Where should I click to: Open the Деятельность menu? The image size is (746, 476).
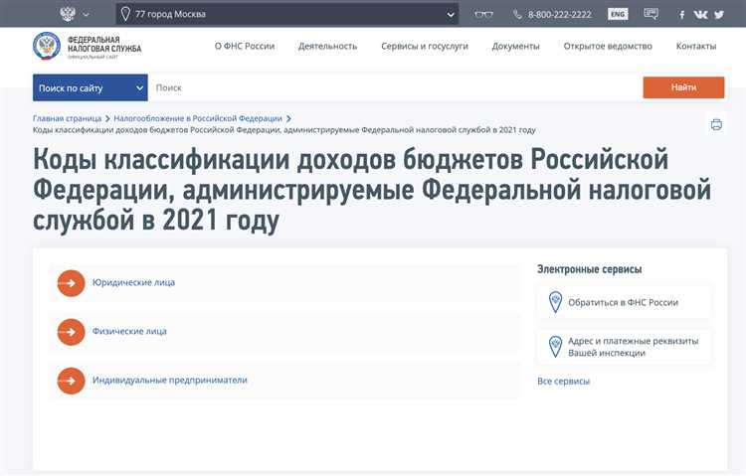327,46
